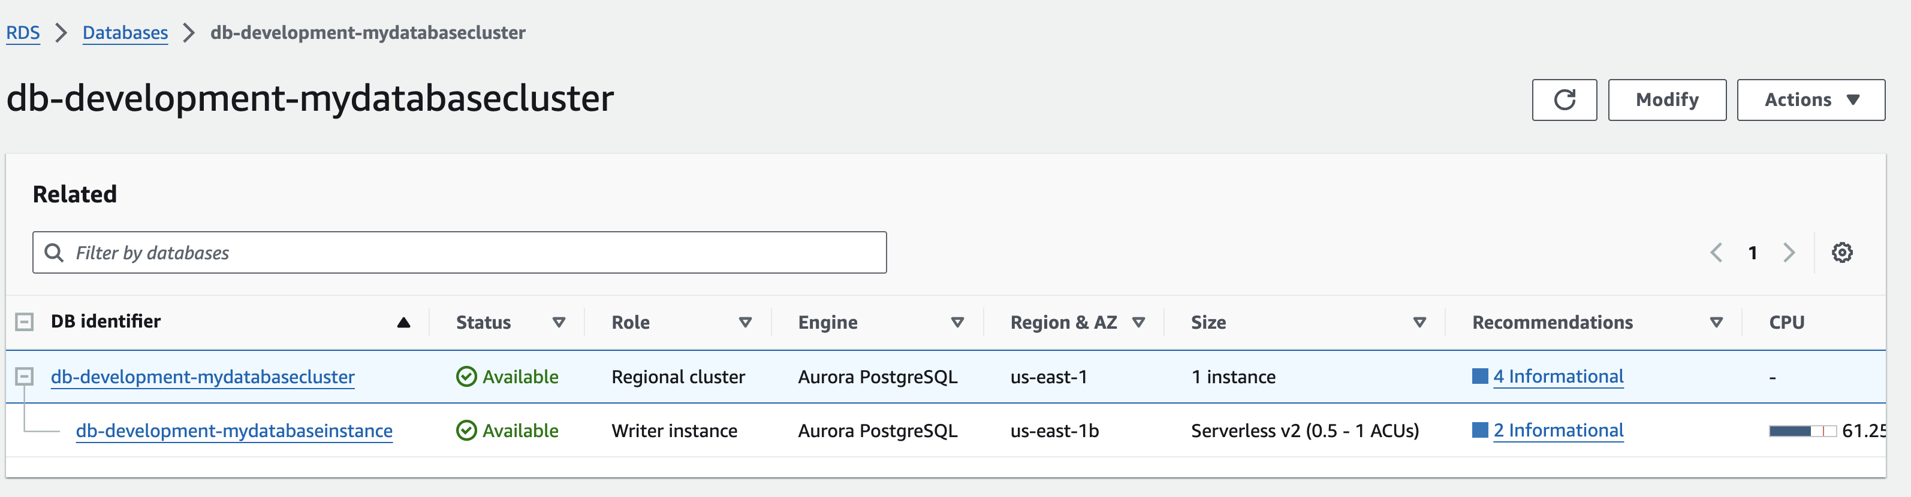
Task: Click "Serverless v2 (0.5 - 1 ACUs)" cell
Action: (1305, 431)
